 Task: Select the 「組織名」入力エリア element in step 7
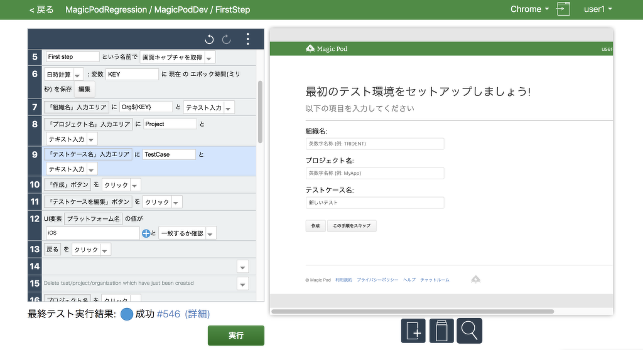[x=76, y=107]
